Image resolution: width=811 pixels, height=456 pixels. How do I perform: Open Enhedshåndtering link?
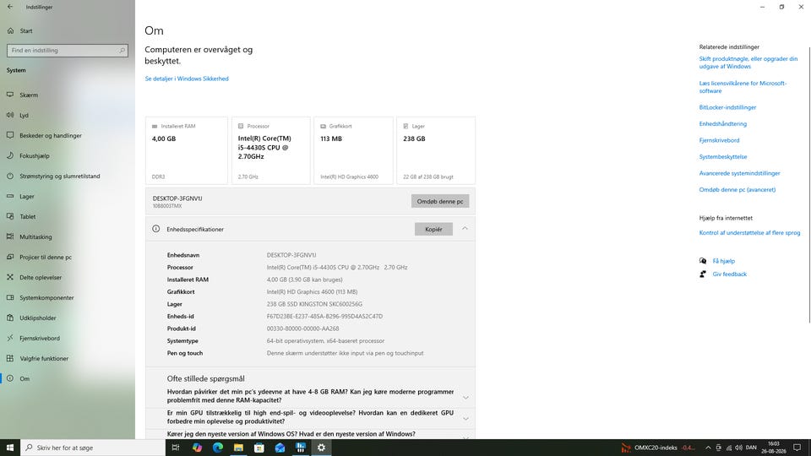pyautogui.click(x=723, y=124)
